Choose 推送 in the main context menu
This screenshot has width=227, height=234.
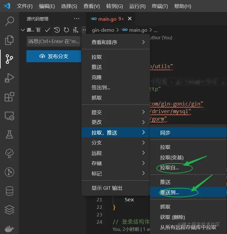coord(116,67)
